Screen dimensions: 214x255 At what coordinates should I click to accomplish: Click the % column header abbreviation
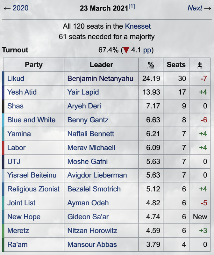(x=151, y=65)
